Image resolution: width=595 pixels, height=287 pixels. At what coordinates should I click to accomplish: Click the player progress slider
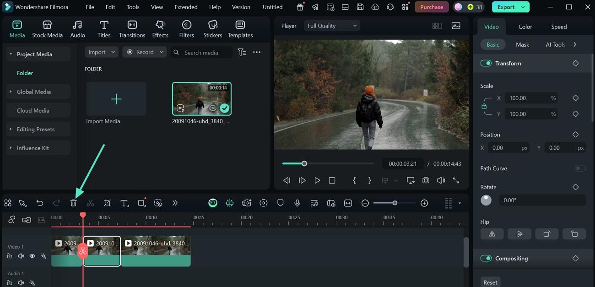point(328,163)
